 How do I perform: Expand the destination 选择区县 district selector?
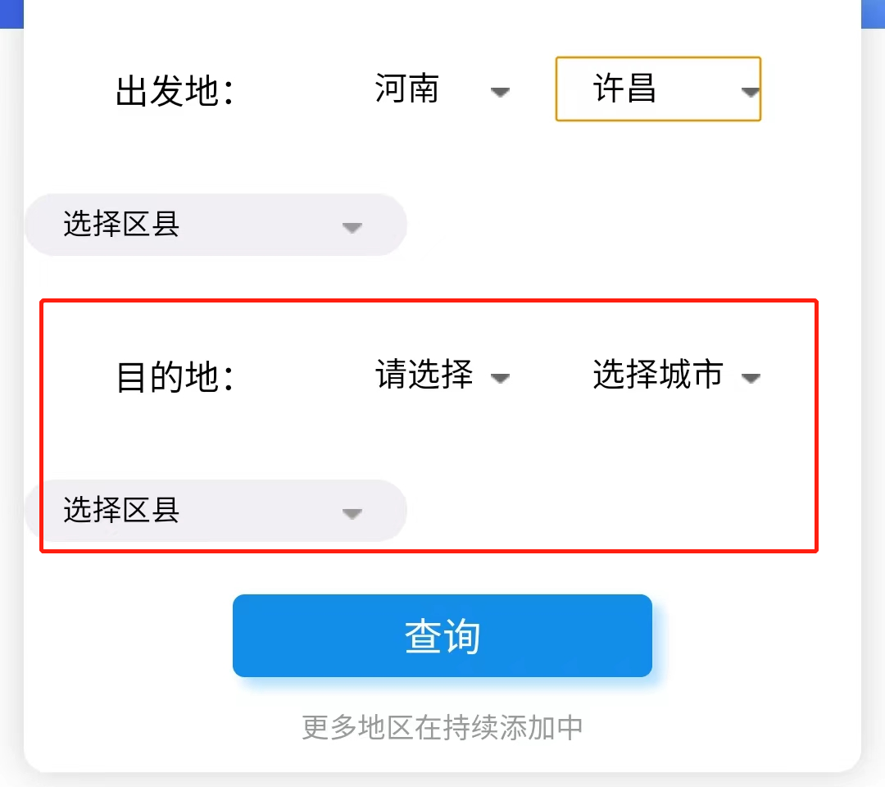[215, 511]
